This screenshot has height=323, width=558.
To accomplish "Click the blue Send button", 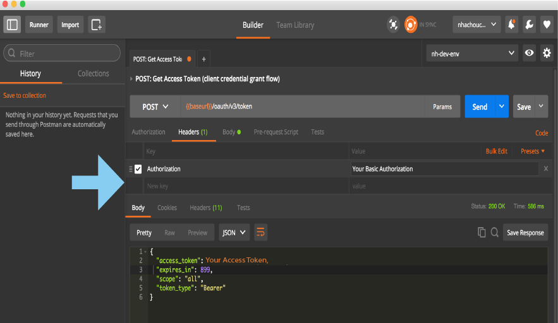I will (480, 107).
